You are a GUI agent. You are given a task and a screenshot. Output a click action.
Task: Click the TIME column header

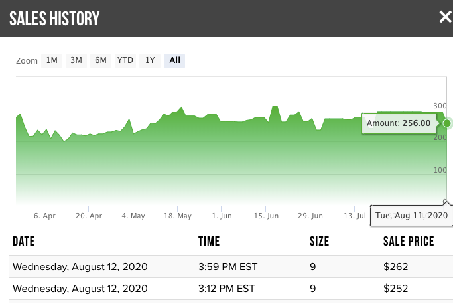[x=209, y=242]
